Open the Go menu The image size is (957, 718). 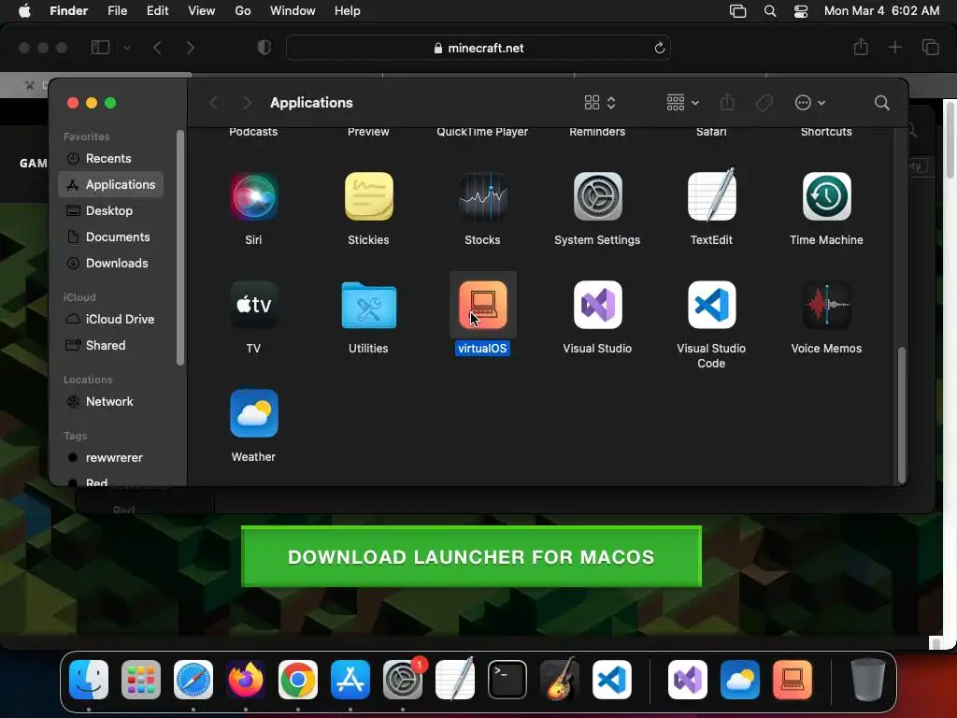point(243,11)
